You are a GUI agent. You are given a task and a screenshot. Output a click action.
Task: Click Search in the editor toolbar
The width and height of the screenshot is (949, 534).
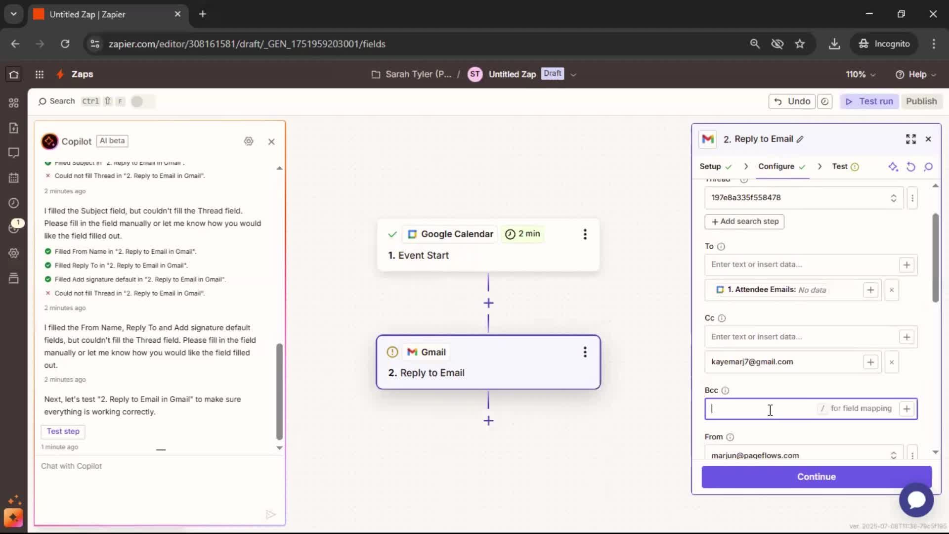[x=57, y=101]
